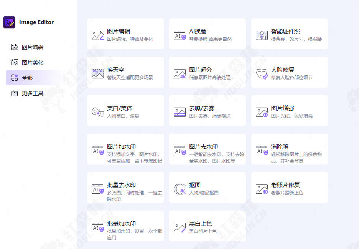Open the 抠图 tool title
The height and width of the screenshot is (249, 359).
194,185
